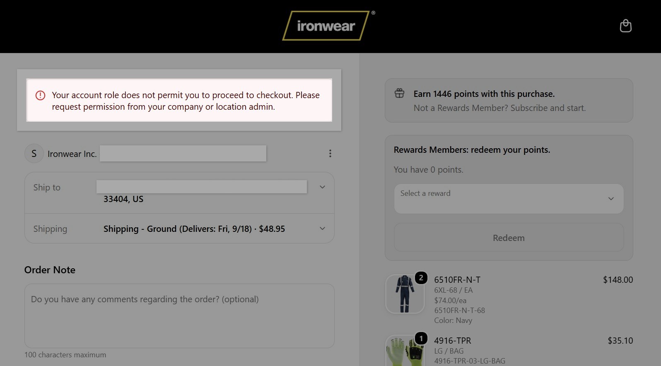The height and width of the screenshot is (366, 661).
Task: Click the account role checkout error message
Action: 186,101
